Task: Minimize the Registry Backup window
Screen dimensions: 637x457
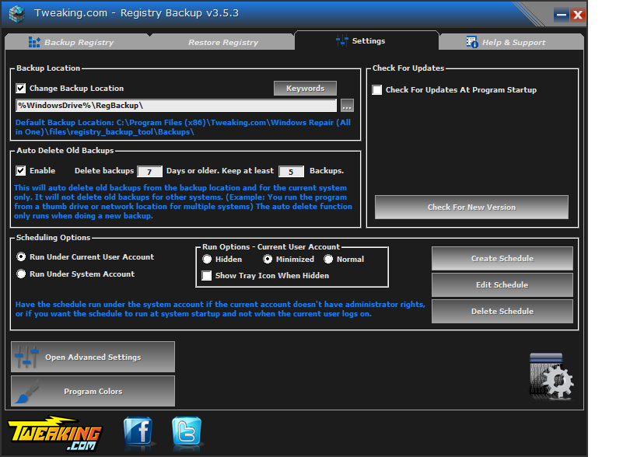Action: [561, 15]
